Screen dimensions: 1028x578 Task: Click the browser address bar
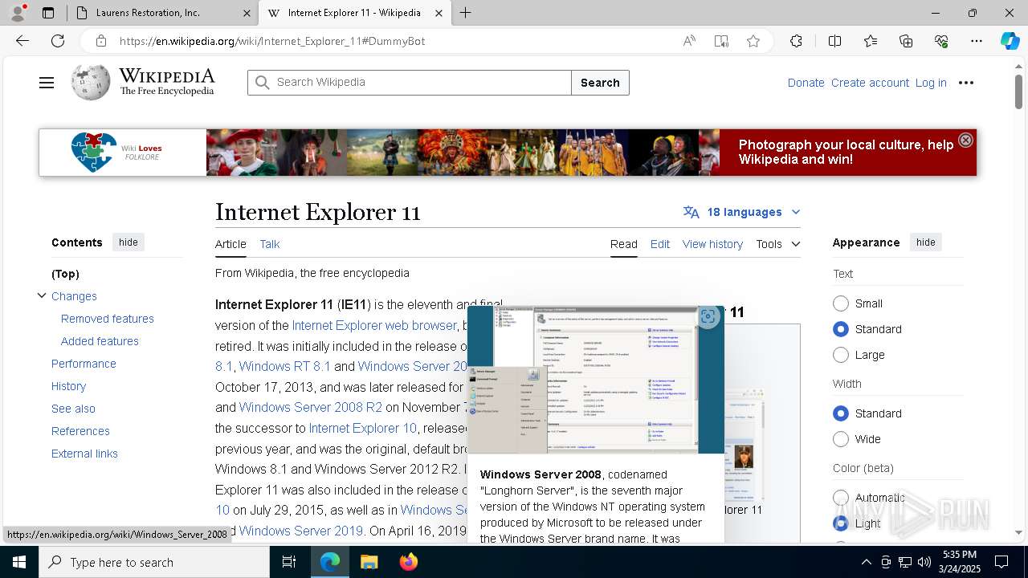[394, 41]
